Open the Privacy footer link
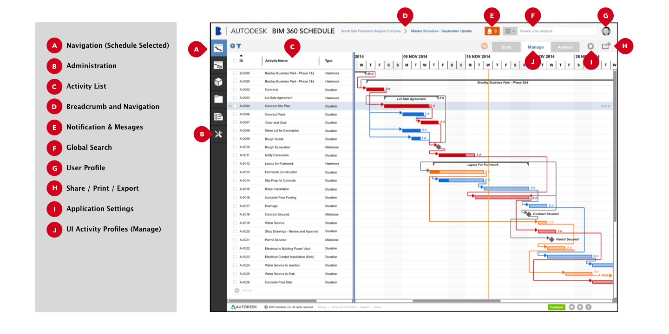 [x=322, y=307]
